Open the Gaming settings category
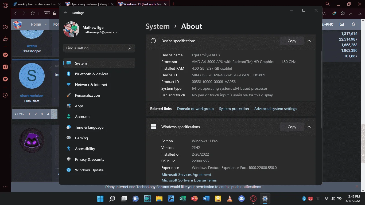365x205 pixels. [99, 138]
